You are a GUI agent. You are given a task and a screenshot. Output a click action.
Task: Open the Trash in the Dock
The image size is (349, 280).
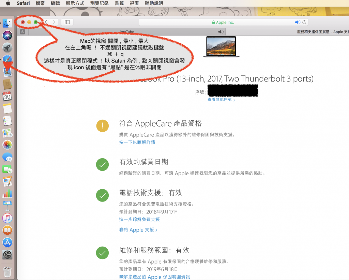[x=7, y=272]
